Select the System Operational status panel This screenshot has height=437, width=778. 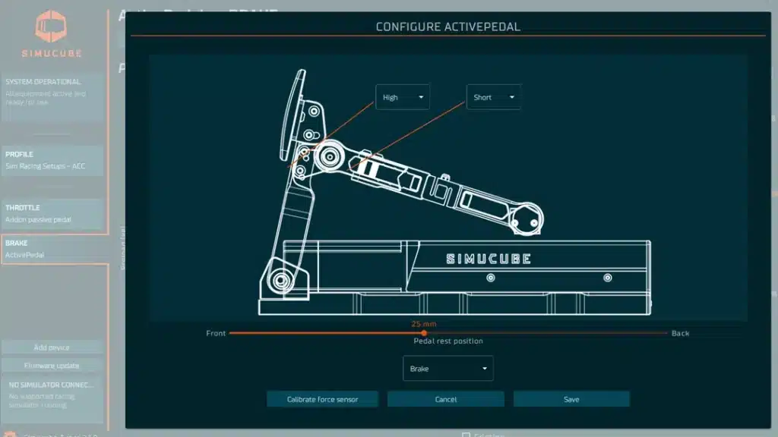tap(53, 97)
